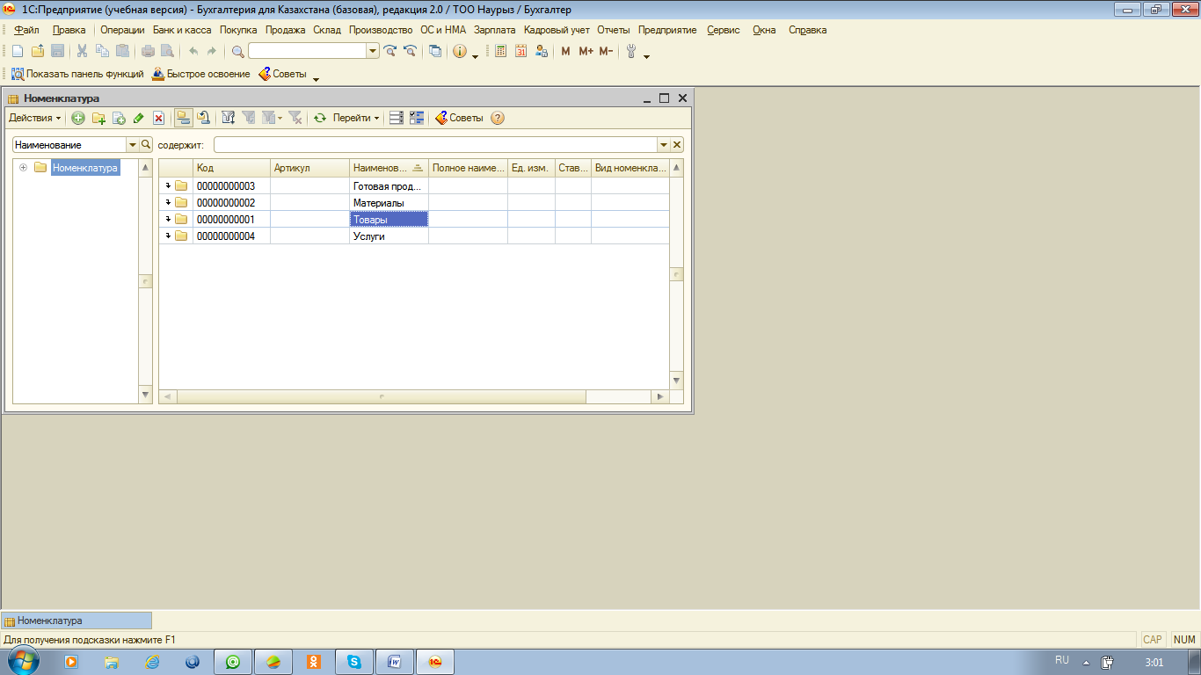
Task: Toggle hierarchical view mode button
Action: [x=184, y=118]
